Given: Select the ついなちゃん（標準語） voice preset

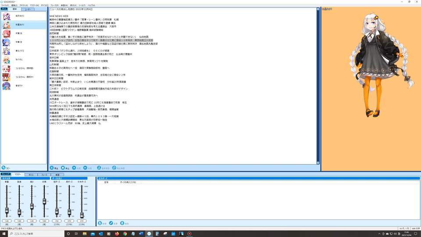Looking at the screenshot, I should 24,68.
